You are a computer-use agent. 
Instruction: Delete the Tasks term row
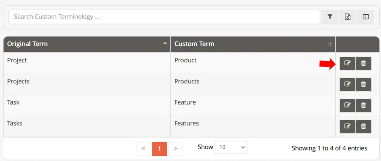tap(363, 126)
